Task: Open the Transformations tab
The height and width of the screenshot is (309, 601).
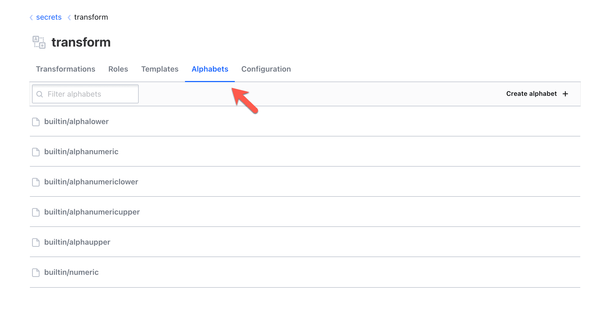Action: point(65,69)
